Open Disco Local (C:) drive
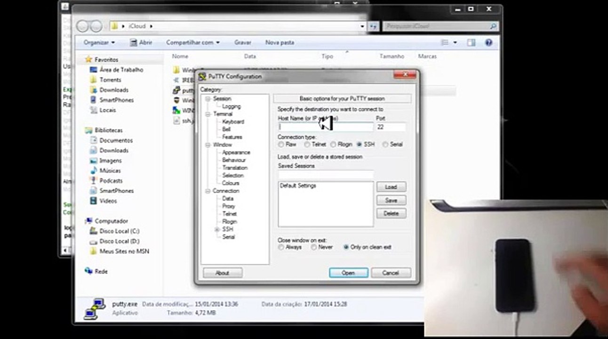Viewport: 608px width, 339px height. (119, 231)
